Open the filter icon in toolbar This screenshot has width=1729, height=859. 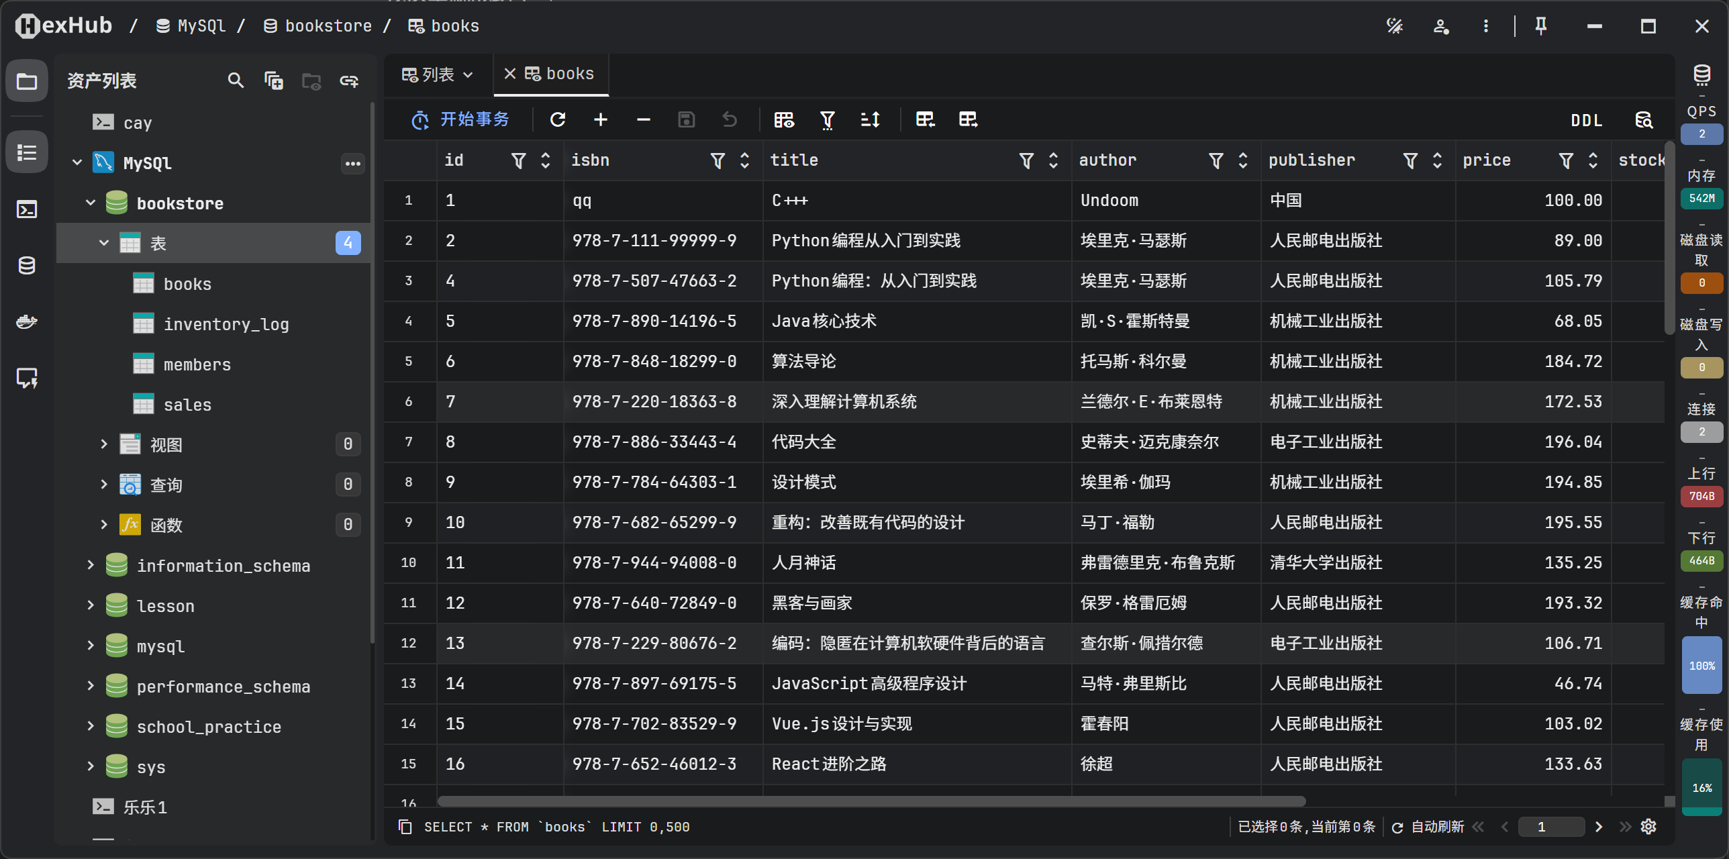(x=827, y=119)
